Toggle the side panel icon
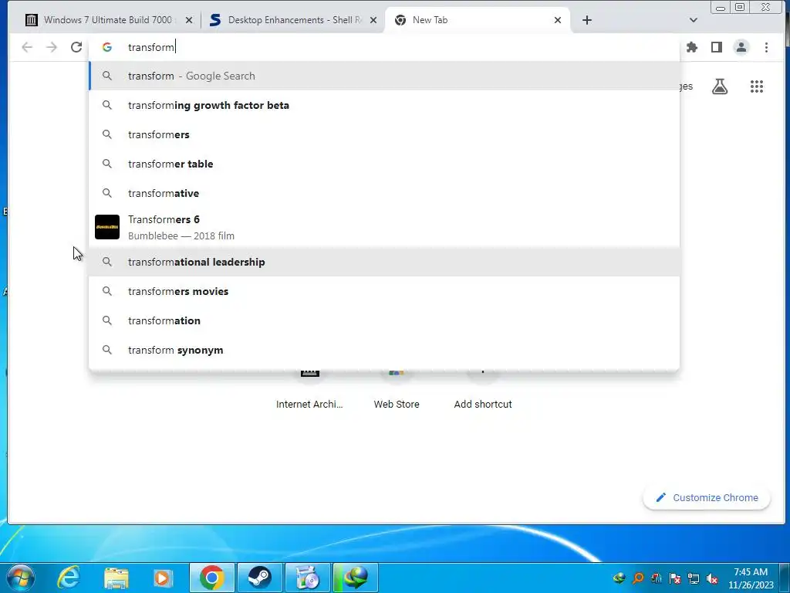The image size is (790, 593). pos(717,47)
